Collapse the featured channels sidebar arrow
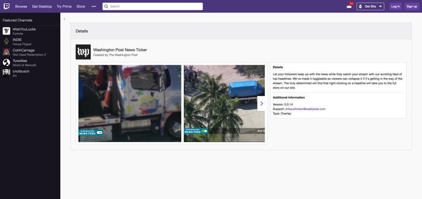This screenshot has width=422, height=199. coord(64,19)
